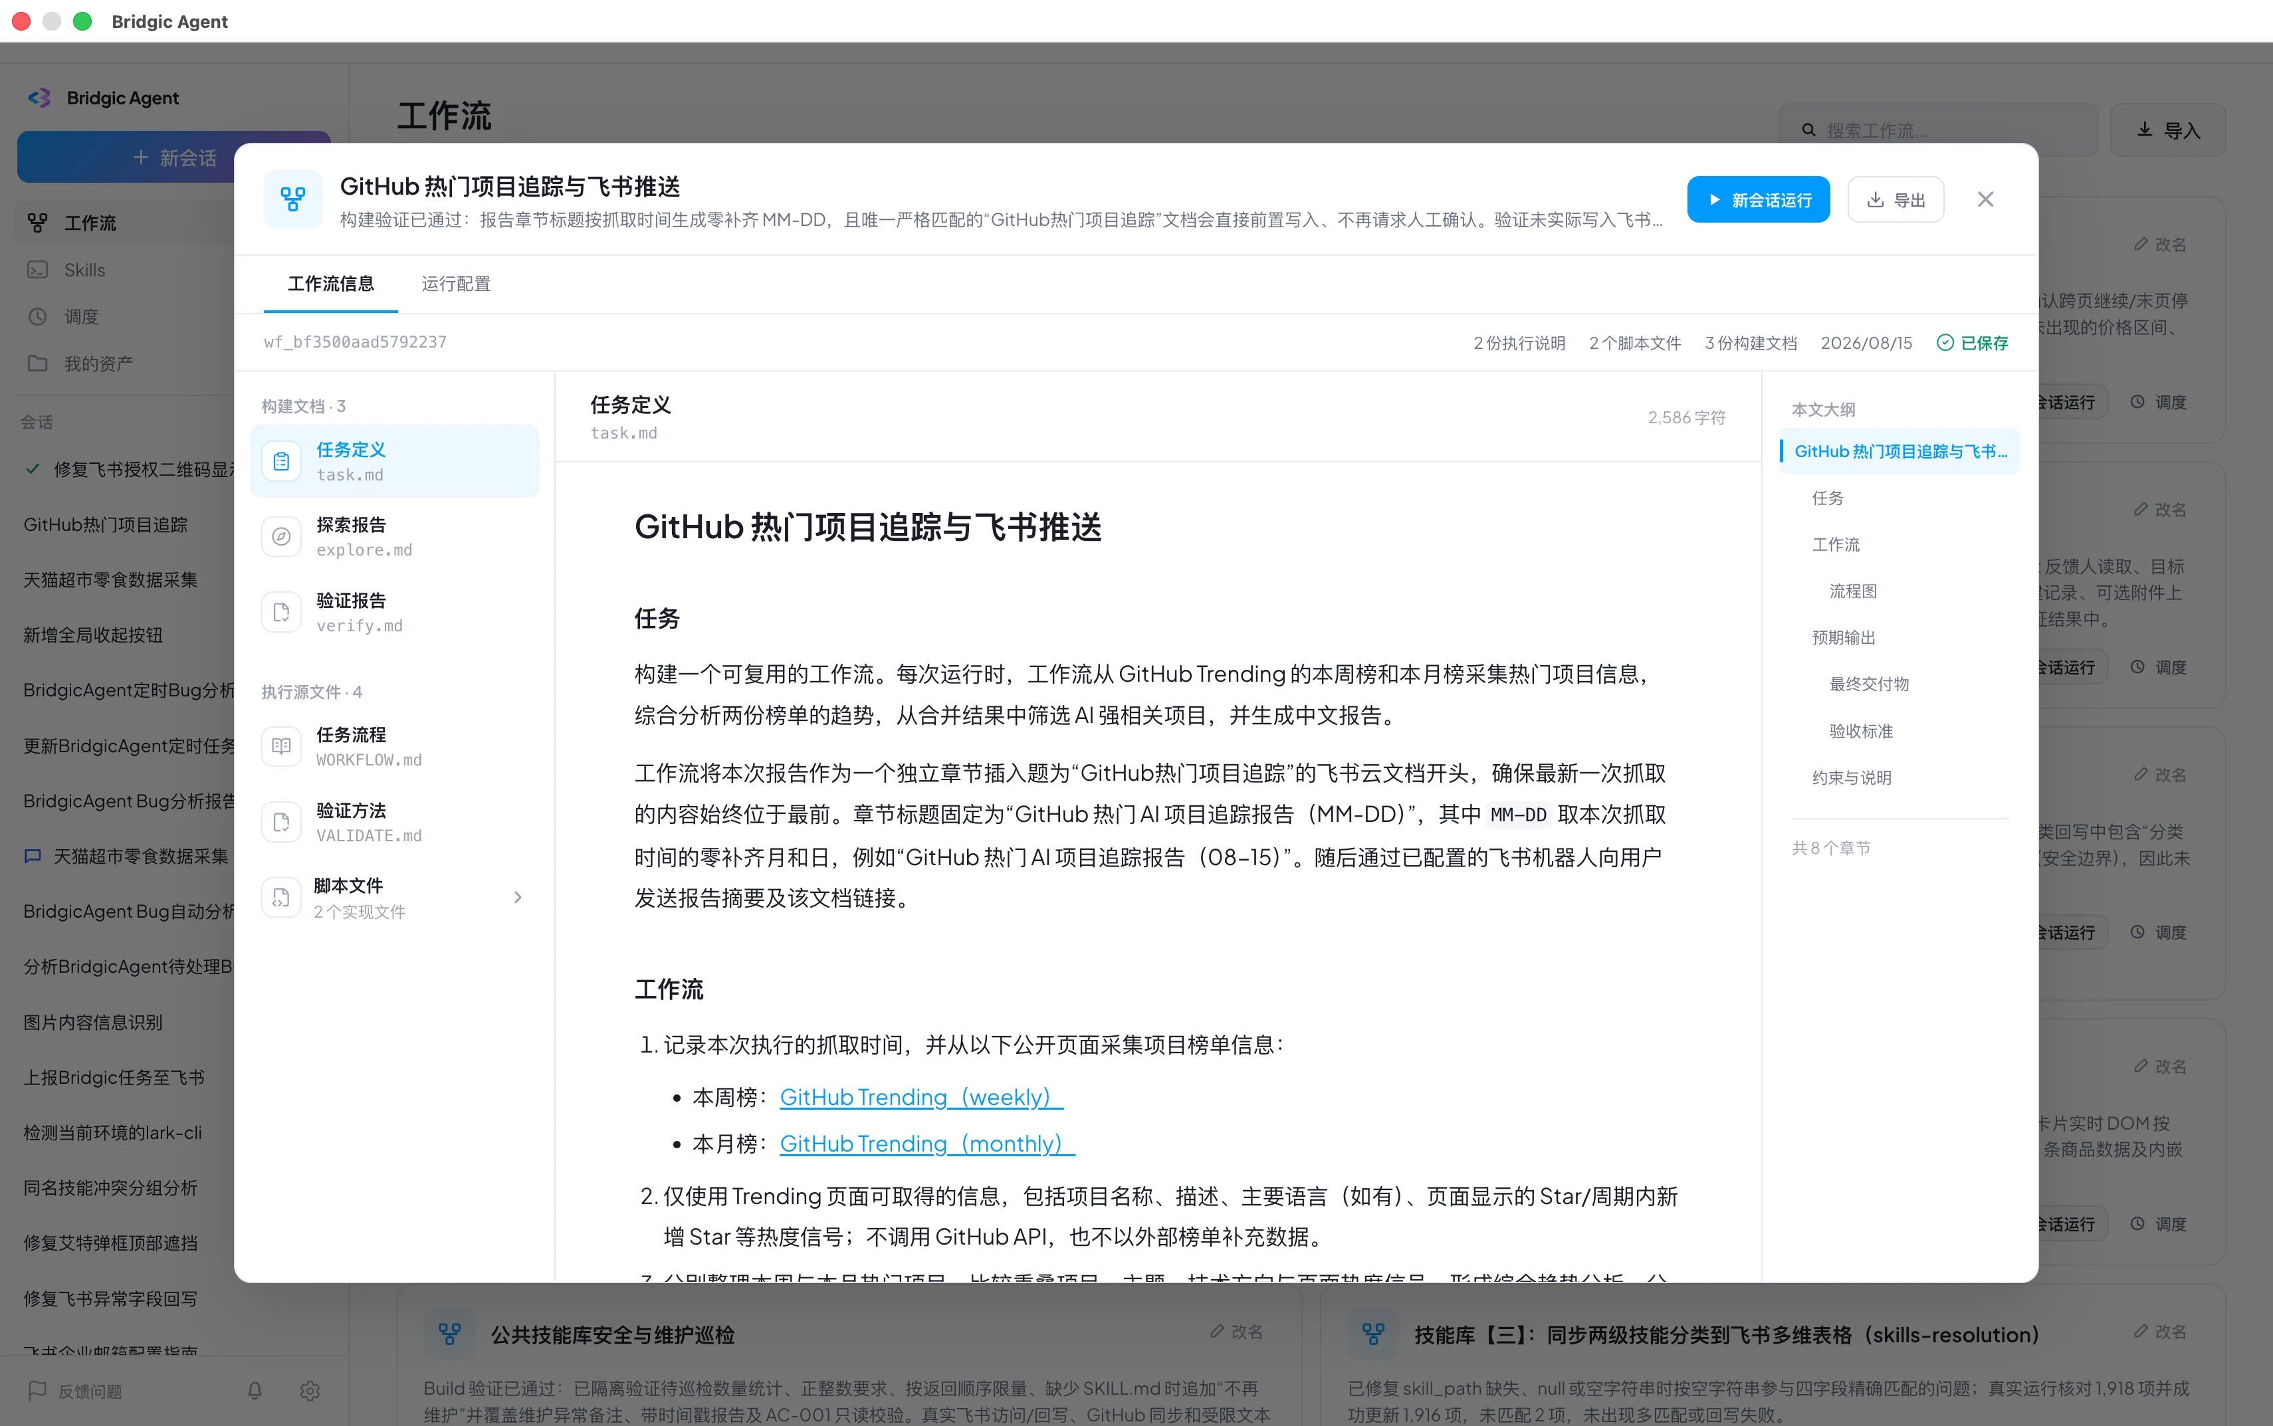Click the Skills sidebar icon

pos(38,270)
